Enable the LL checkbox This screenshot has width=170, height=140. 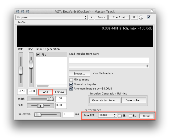[x=130, y=116]
